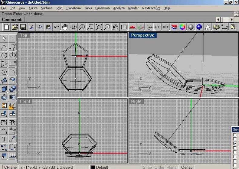Click the black layer color swatch
Viewport: 239px width, 169px height.
point(93,167)
